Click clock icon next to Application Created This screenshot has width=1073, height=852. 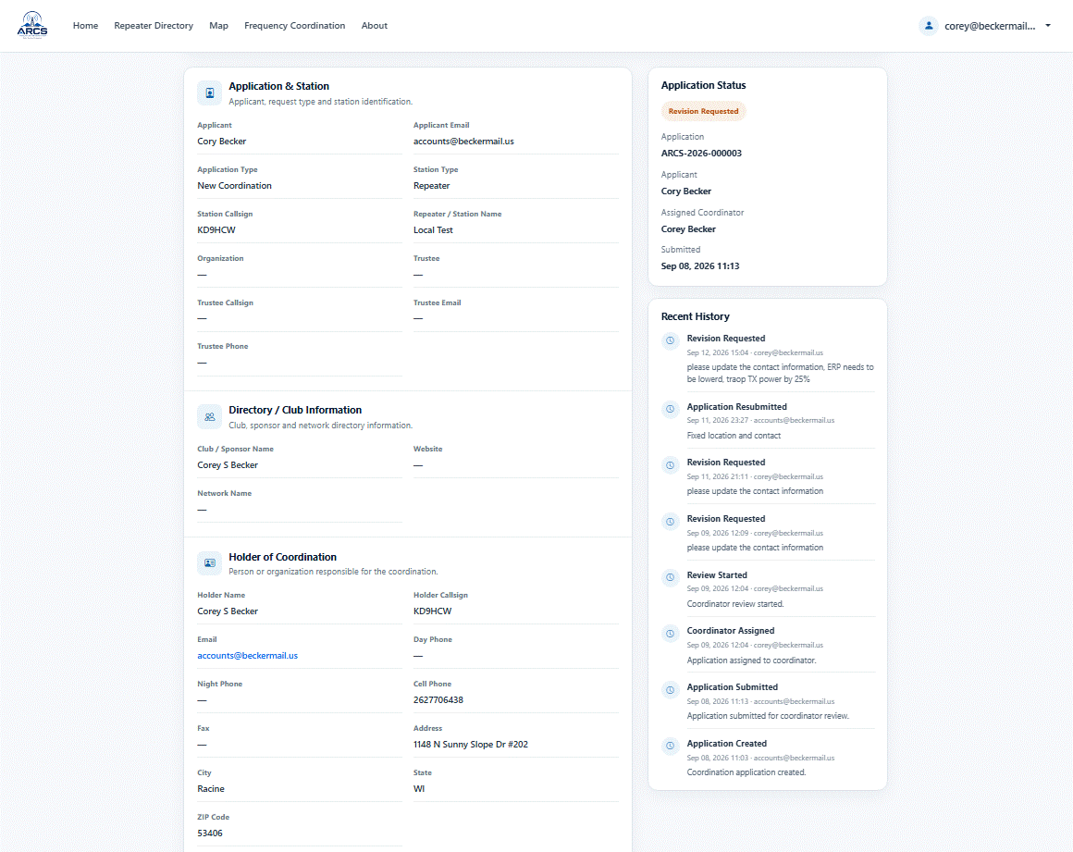pyautogui.click(x=671, y=746)
